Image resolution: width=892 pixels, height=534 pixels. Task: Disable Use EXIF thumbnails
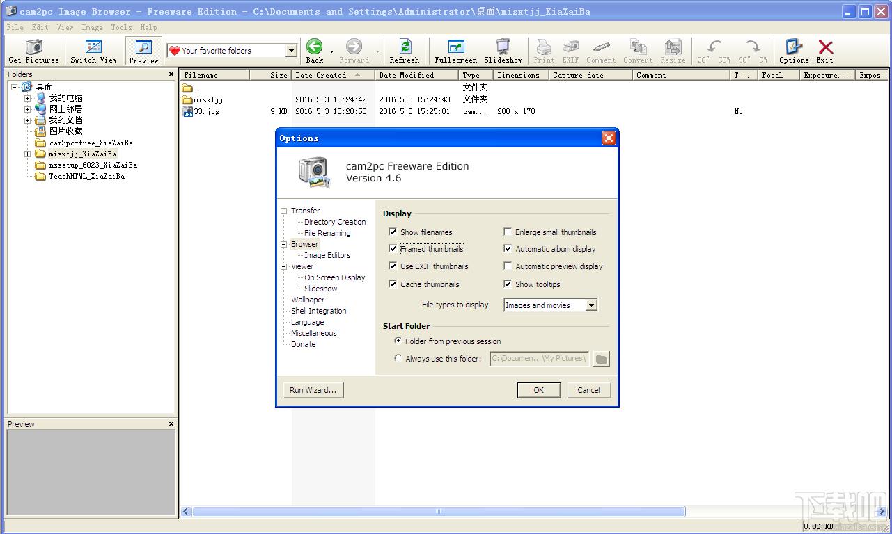pos(393,266)
